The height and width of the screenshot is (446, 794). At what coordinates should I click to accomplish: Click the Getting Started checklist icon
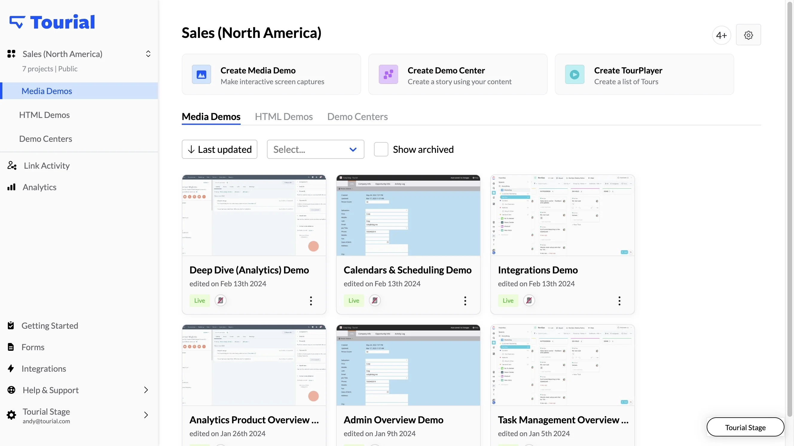click(x=11, y=325)
